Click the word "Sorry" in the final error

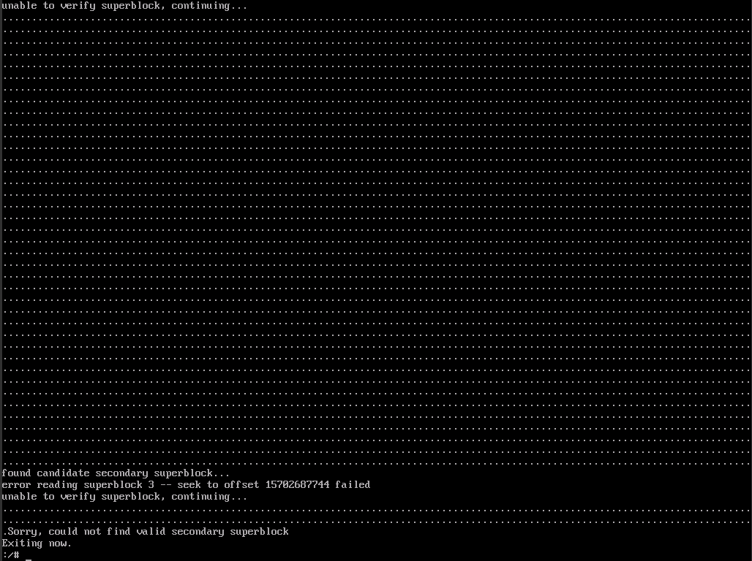22,532
